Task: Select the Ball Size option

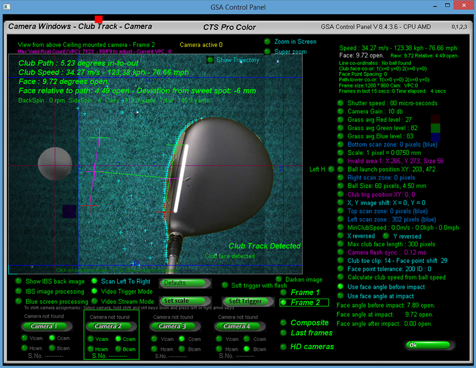Action: click(340, 186)
